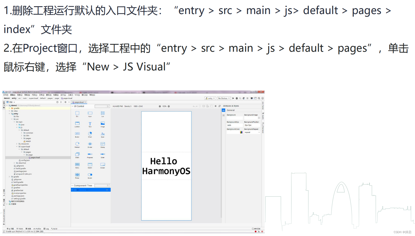
Task: Open the Profiler tool window
Action: (x=37, y=229)
